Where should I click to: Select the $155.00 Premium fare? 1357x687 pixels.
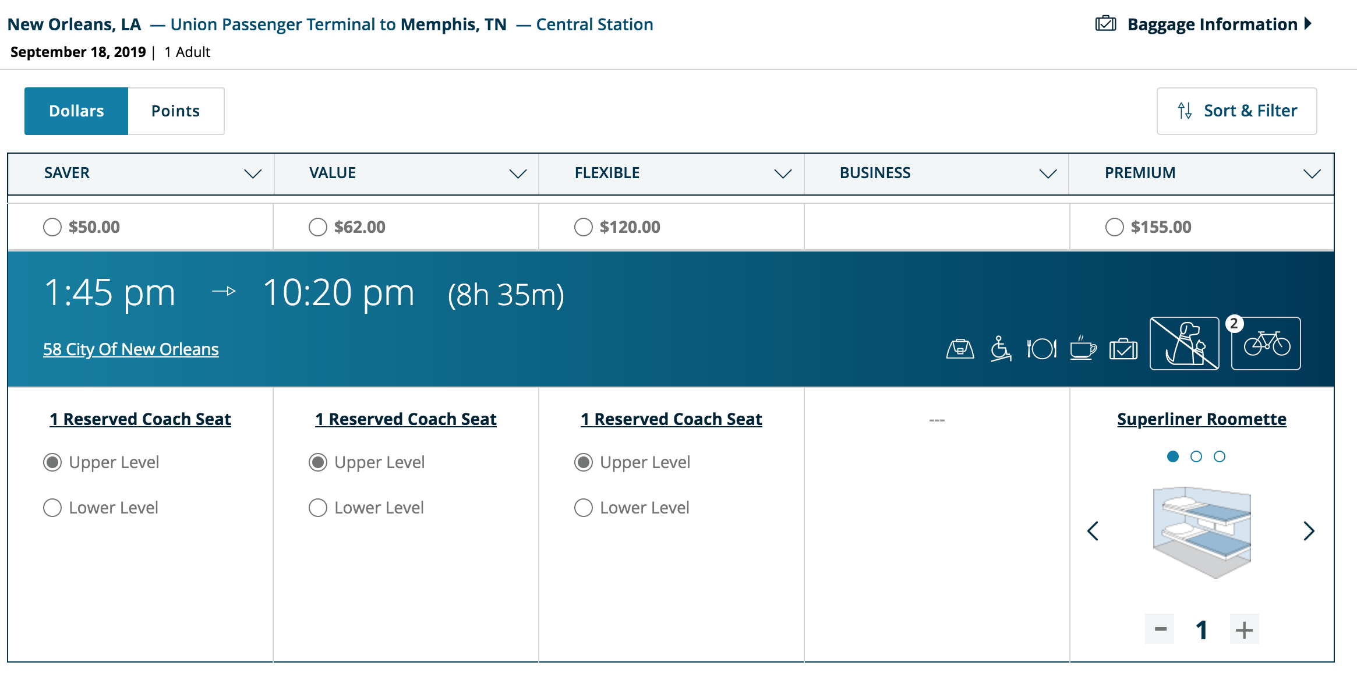tap(1114, 227)
